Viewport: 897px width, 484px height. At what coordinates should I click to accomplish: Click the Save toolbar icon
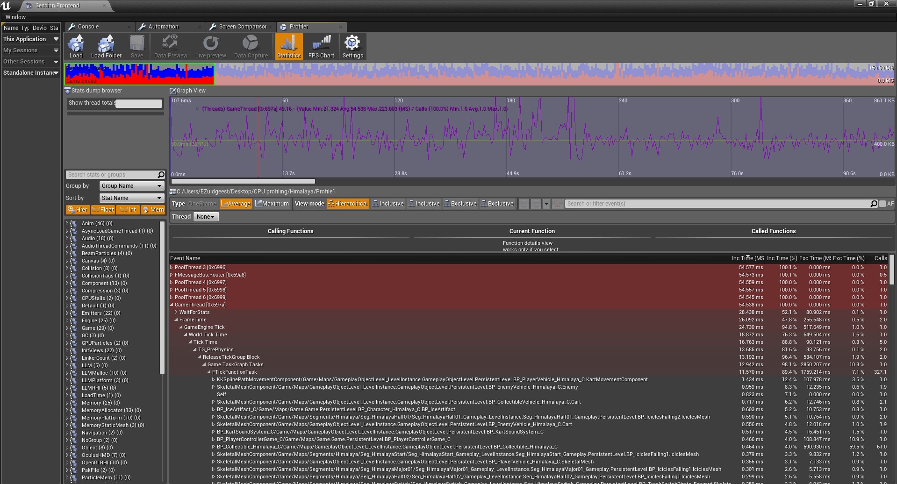click(137, 46)
